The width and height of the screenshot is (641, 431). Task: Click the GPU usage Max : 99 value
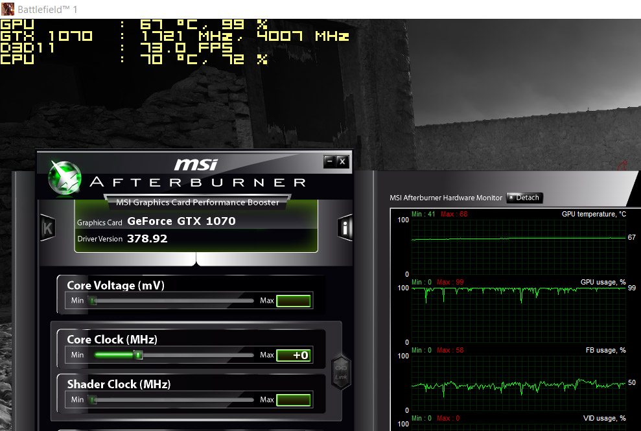point(450,282)
